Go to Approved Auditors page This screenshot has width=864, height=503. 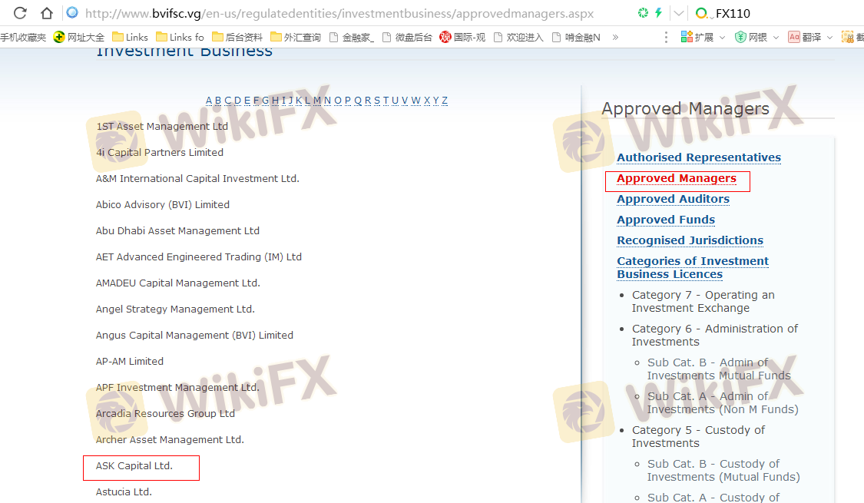[x=673, y=199]
